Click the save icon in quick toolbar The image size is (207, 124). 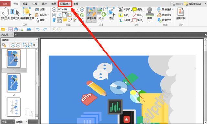tap(10, 29)
